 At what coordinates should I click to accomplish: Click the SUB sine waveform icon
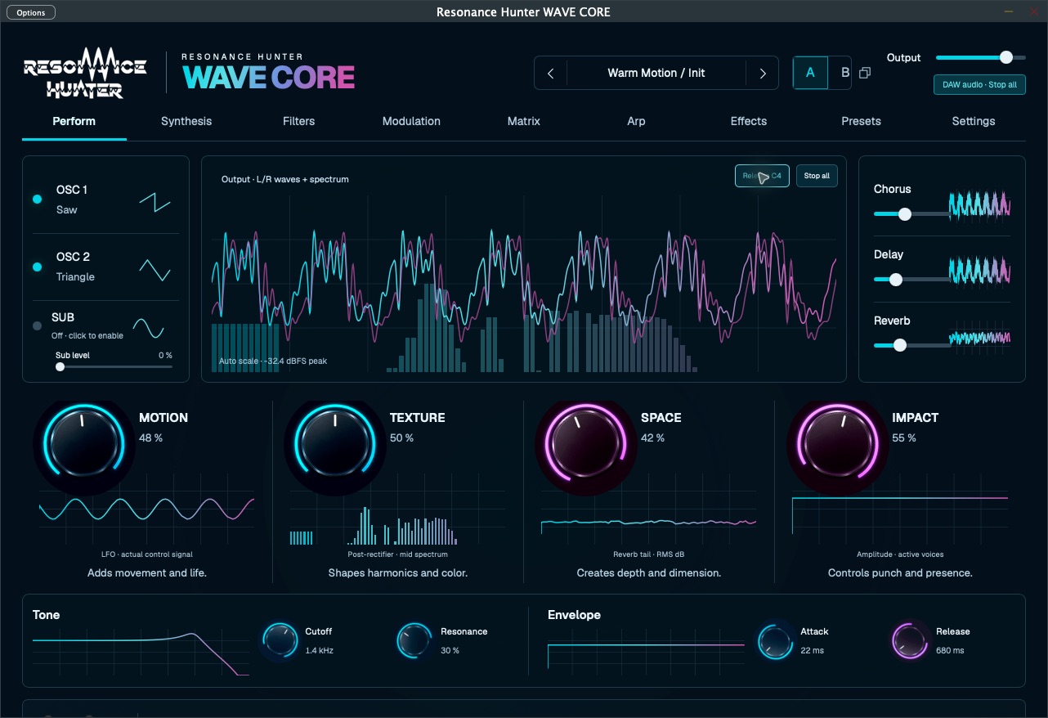click(149, 329)
